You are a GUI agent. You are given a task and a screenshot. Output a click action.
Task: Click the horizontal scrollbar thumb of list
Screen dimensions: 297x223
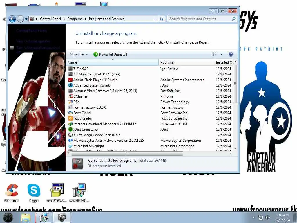pyautogui.click(x=127, y=153)
